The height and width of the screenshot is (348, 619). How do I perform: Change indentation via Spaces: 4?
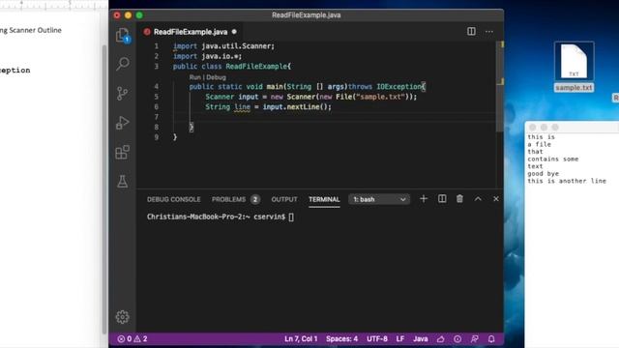point(341,339)
